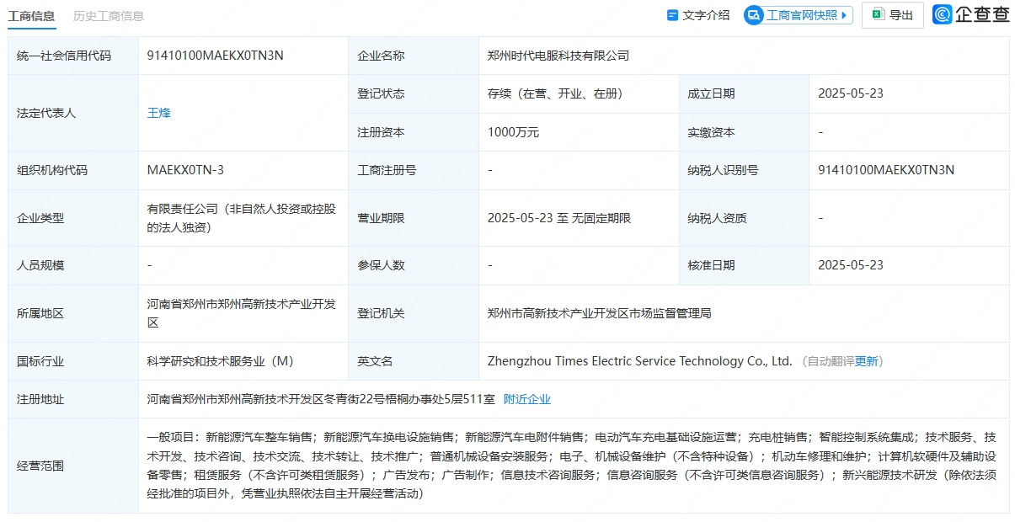Click the 英文名 label cell
This screenshot has height=522, width=1015.
[414, 361]
